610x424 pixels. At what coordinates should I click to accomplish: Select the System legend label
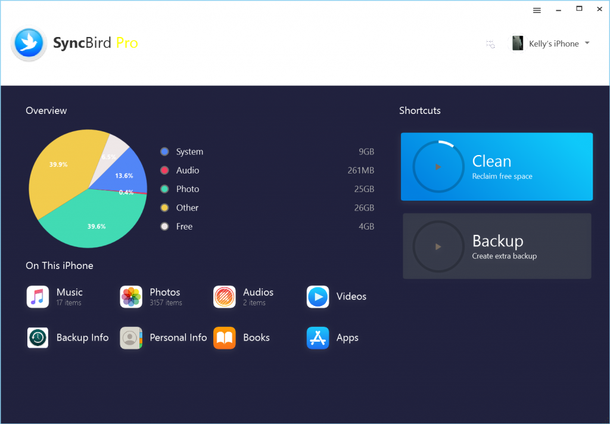pos(189,151)
